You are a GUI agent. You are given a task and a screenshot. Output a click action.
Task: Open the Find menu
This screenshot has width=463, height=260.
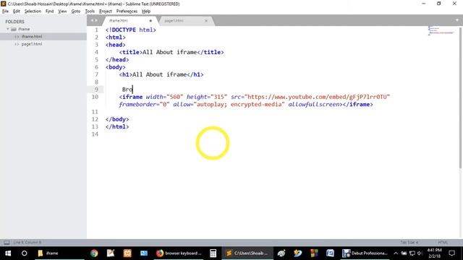(49, 12)
